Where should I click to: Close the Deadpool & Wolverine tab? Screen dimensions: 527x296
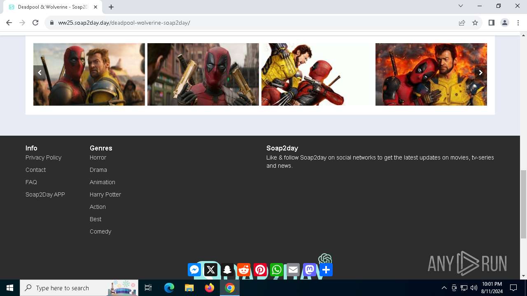(96, 7)
